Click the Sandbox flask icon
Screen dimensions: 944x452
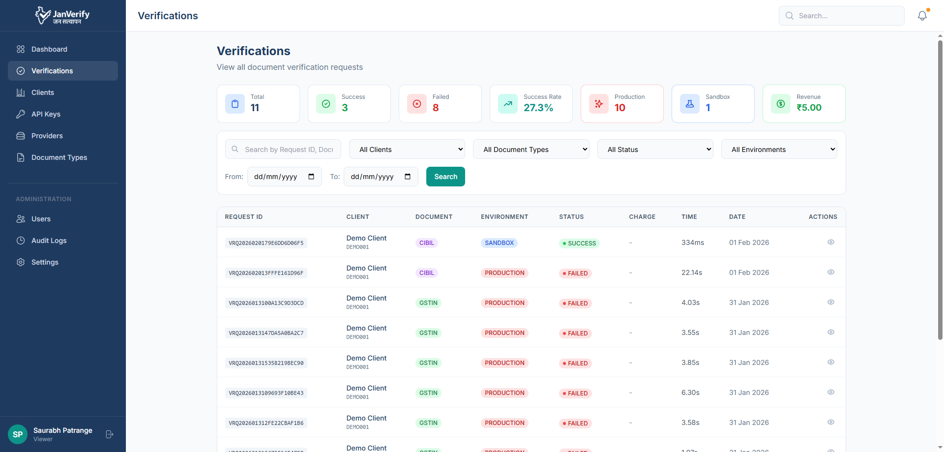point(689,104)
